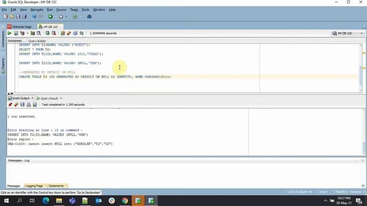Open the File menu

click(4, 10)
